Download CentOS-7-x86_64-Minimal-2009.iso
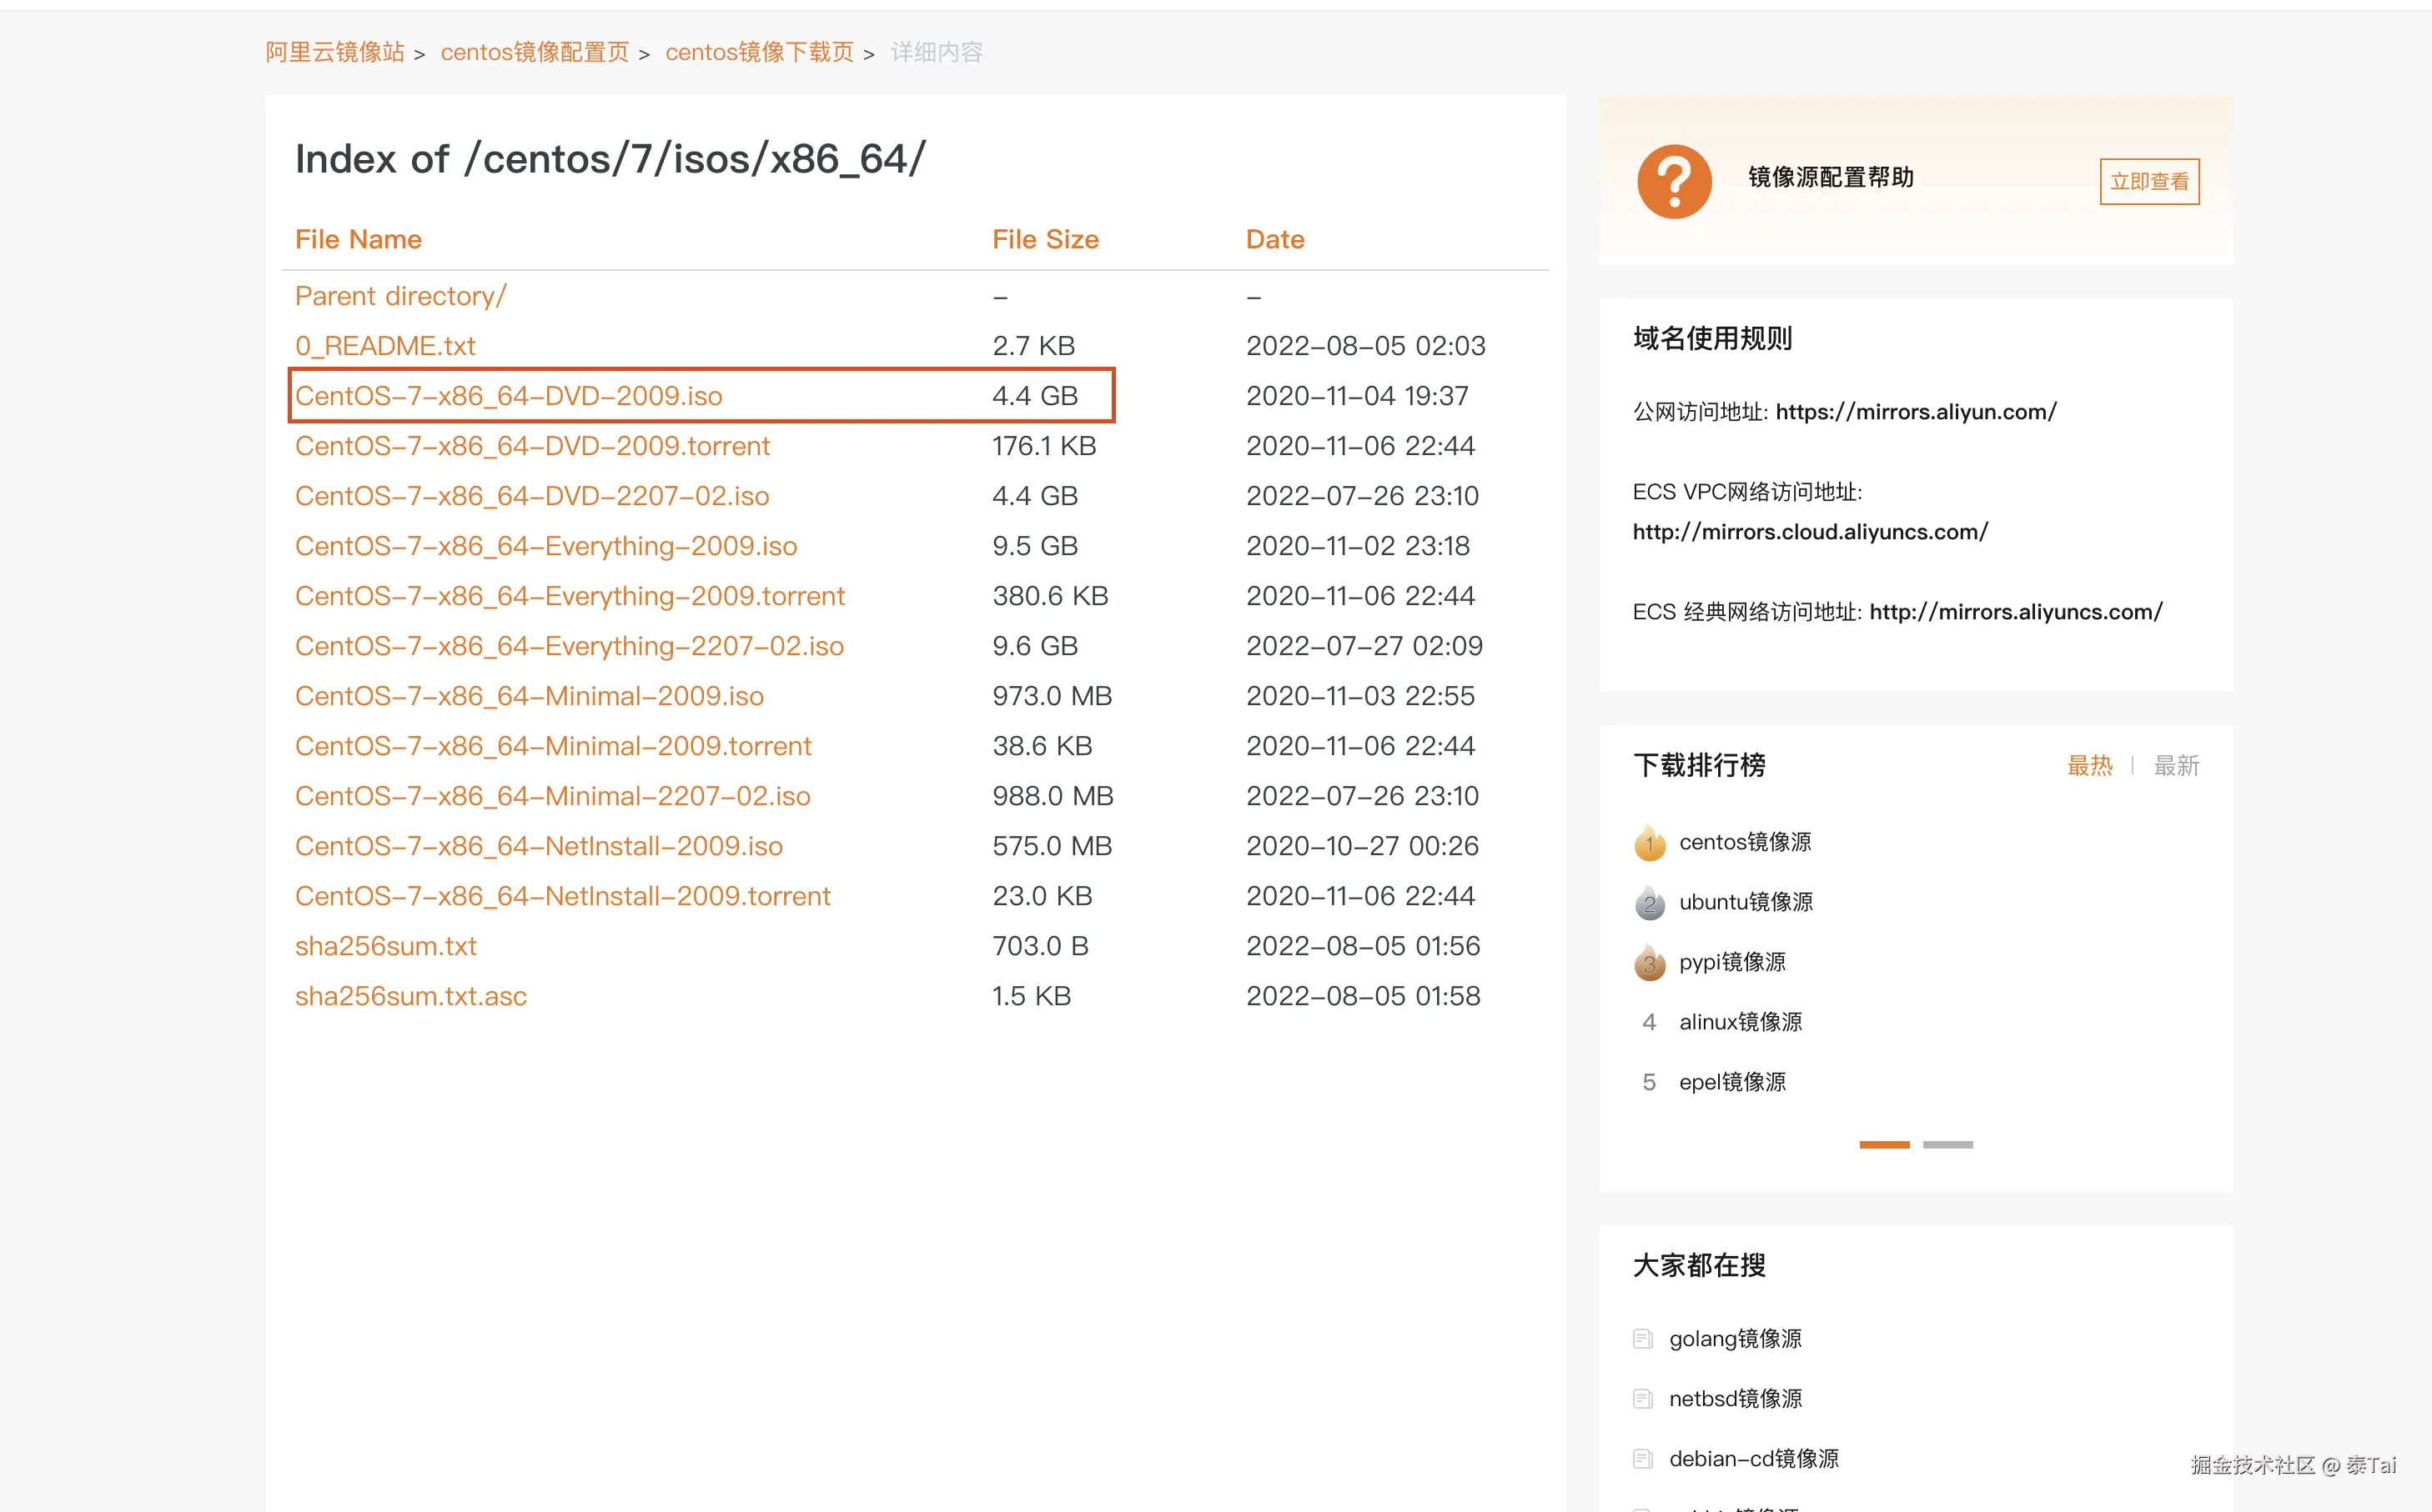 (528, 696)
